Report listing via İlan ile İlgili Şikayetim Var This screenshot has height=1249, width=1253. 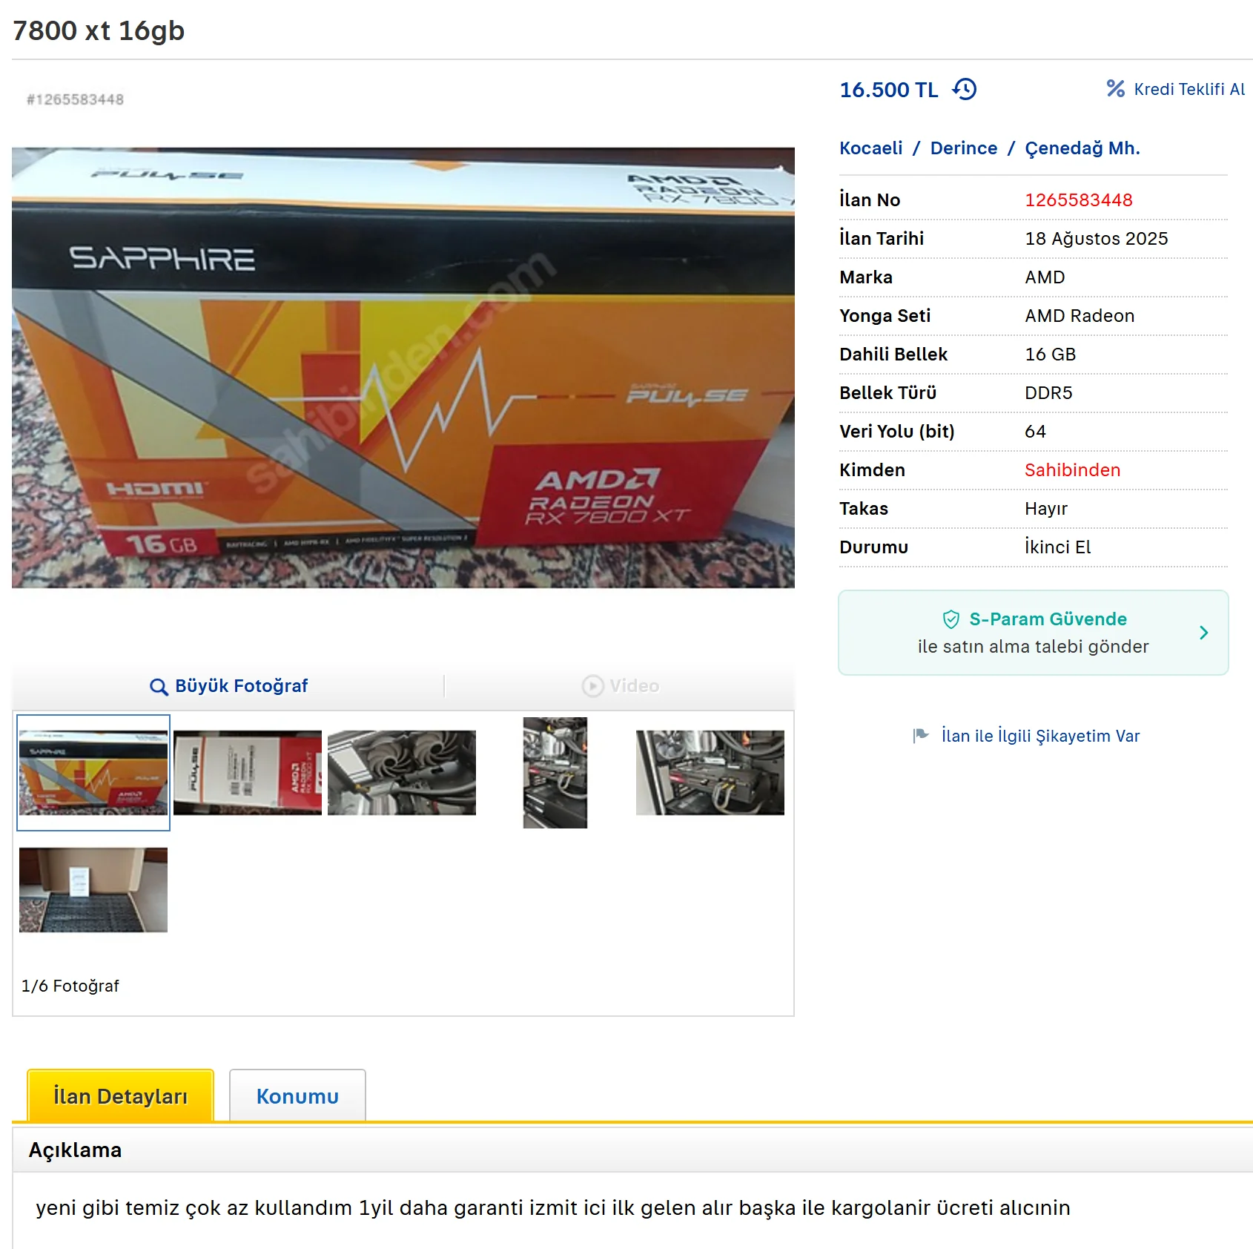(1040, 736)
